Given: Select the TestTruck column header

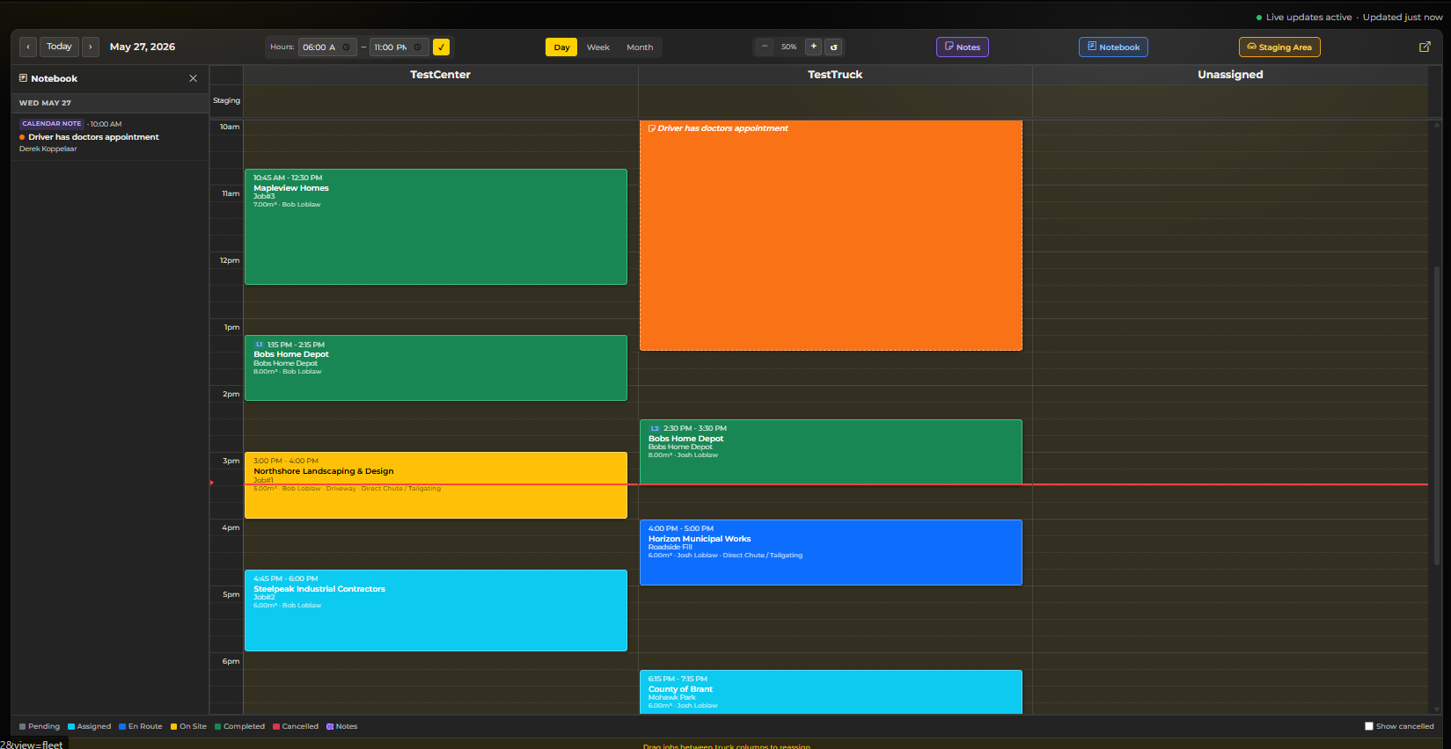Looking at the screenshot, I should tap(835, 75).
